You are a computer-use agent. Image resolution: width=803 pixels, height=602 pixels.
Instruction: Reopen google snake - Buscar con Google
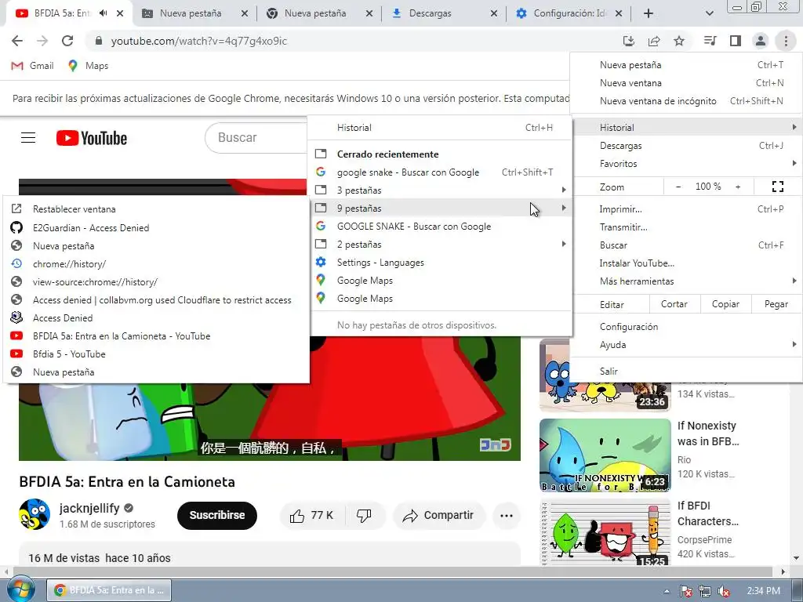coord(440,172)
